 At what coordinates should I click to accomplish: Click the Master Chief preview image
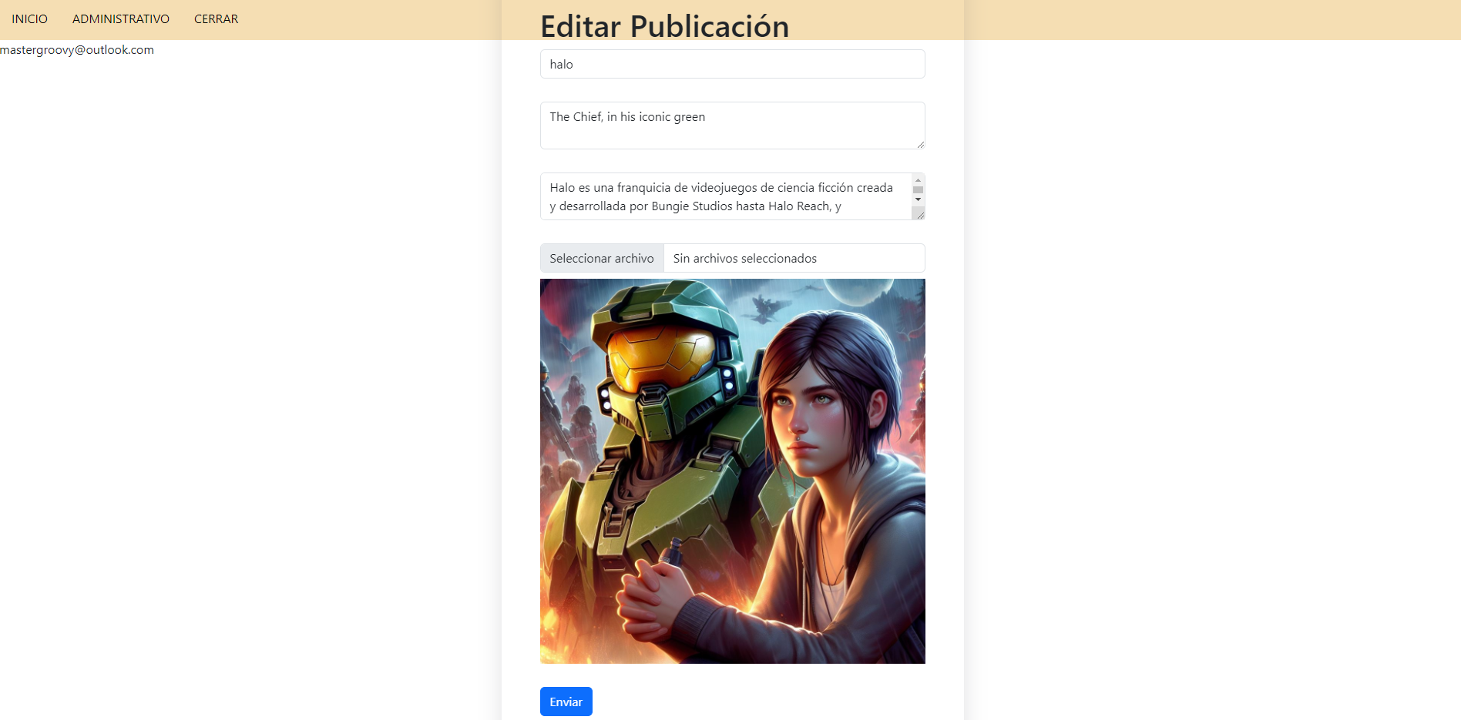point(732,471)
